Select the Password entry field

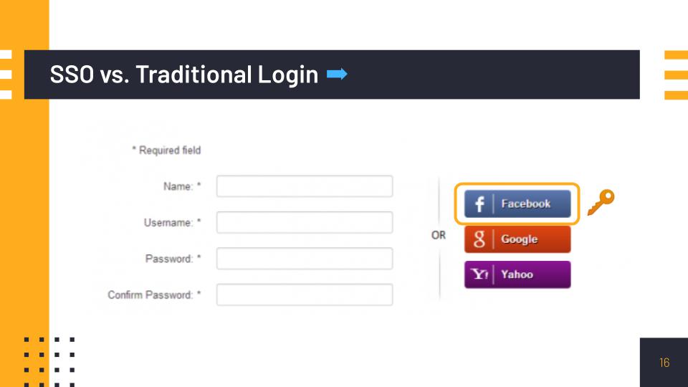pyautogui.click(x=305, y=259)
